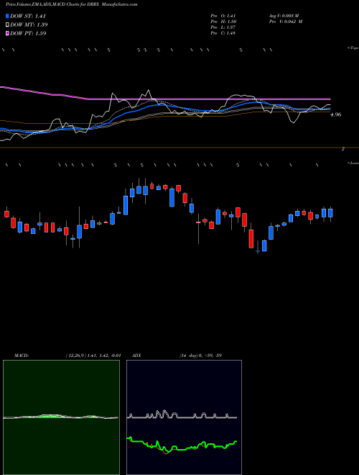This screenshot has height=475, width=359.
Task: Select the 'DOW PT: 1.59' legend text
Action: 28,33
